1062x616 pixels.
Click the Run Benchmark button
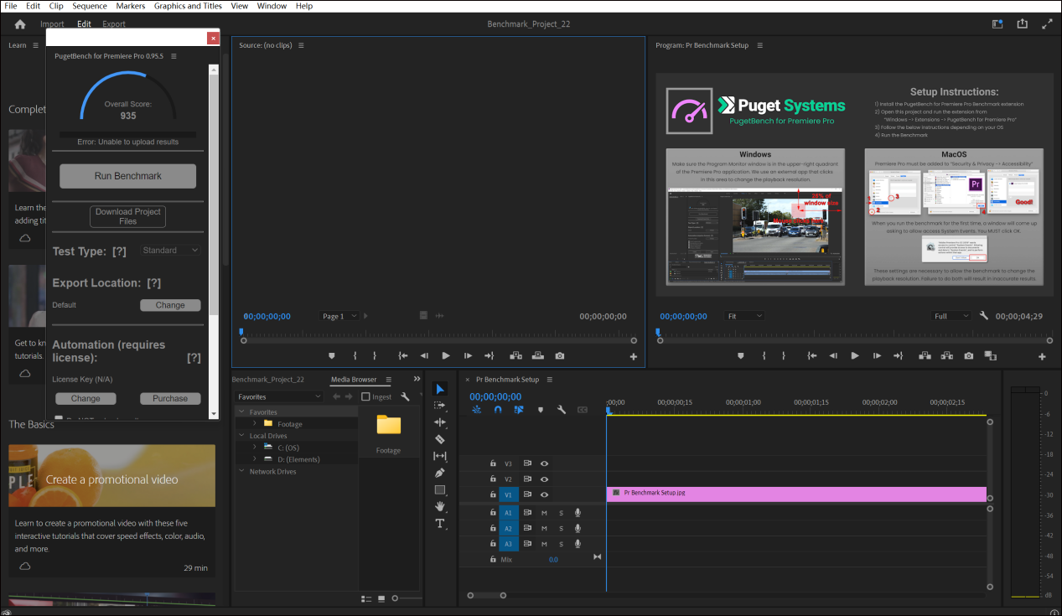(127, 176)
